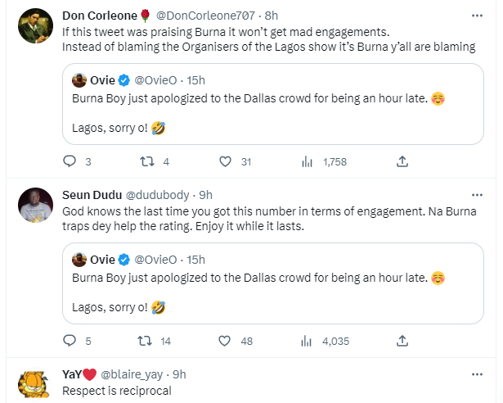Share Don Corleone's tweet

[x=402, y=162]
